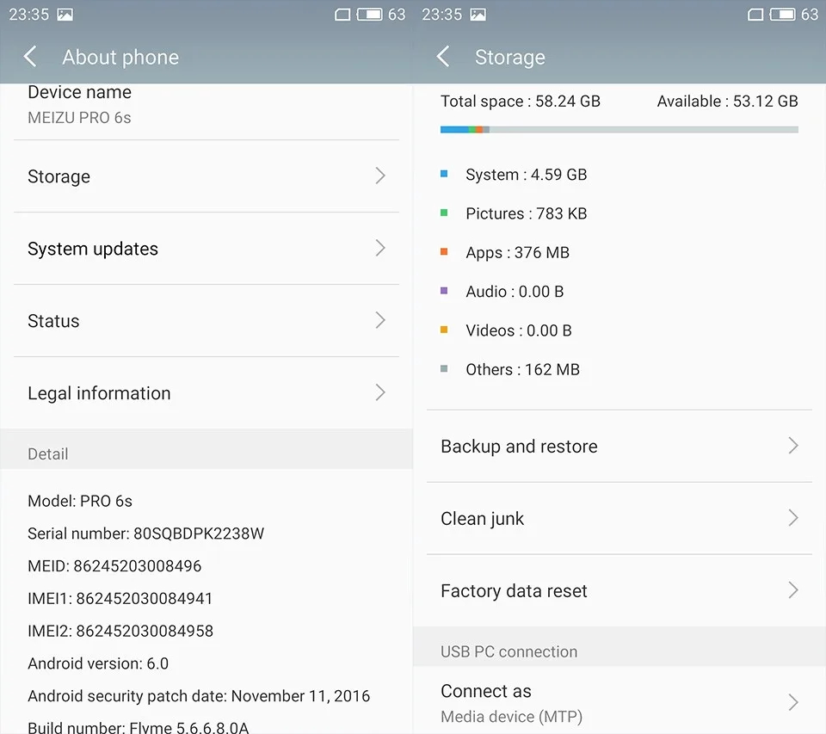Tap blue System color swatch
The image size is (826, 734).
pos(444,173)
